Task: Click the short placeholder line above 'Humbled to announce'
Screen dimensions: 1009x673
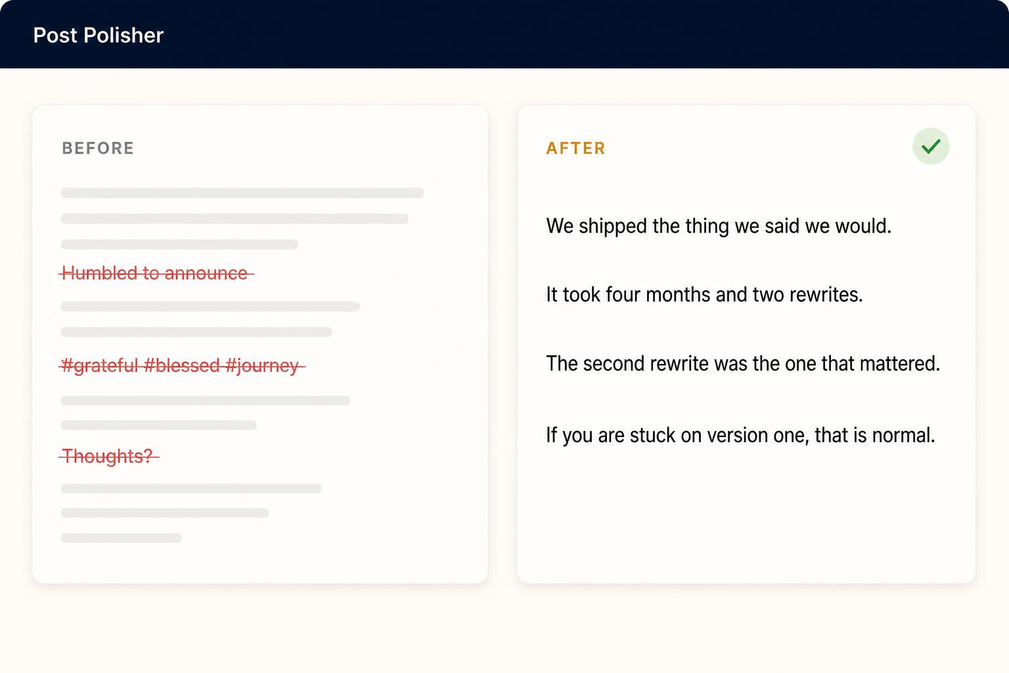Action: click(179, 244)
